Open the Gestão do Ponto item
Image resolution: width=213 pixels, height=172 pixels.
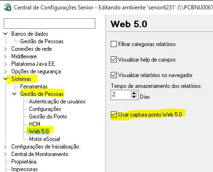point(48,117)
